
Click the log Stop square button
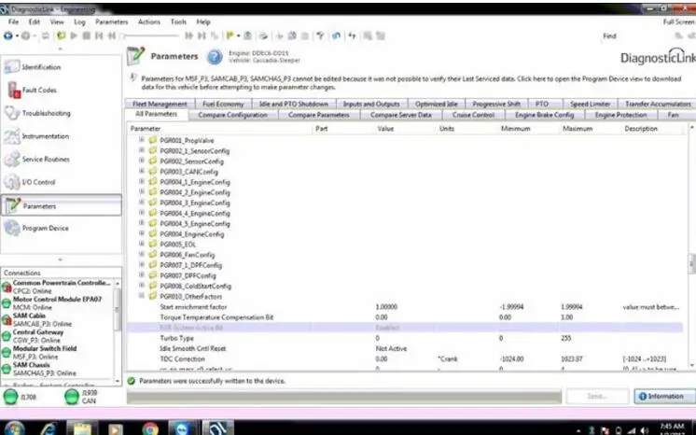click(87, 36)
